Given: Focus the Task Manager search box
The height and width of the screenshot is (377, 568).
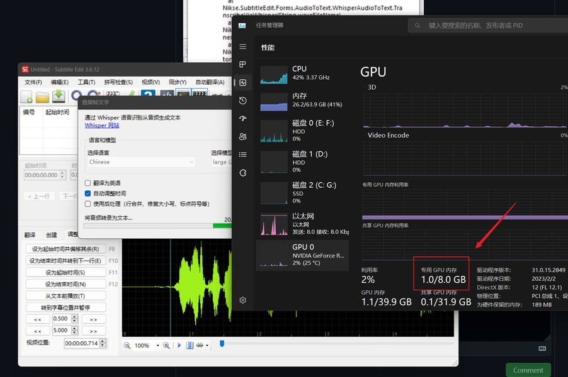Looking at the screenshot, I should click(487, 25).
